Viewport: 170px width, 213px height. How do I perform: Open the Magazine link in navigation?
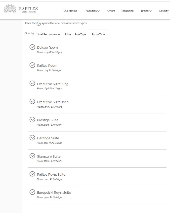127,11
